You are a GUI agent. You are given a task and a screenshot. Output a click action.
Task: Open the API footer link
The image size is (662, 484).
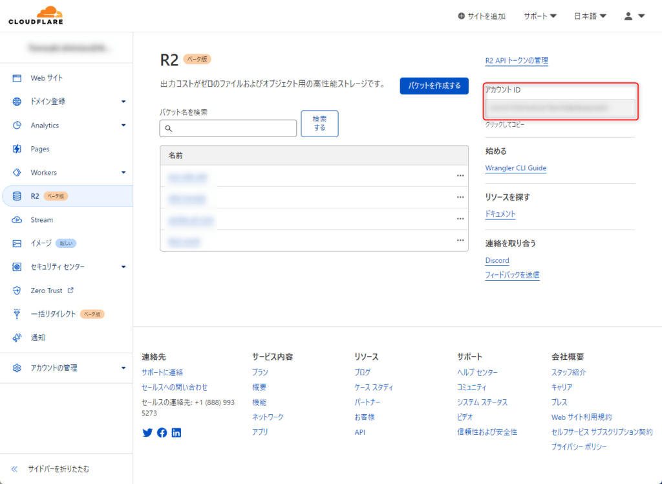pyautogui.click(x=359, y=432)
